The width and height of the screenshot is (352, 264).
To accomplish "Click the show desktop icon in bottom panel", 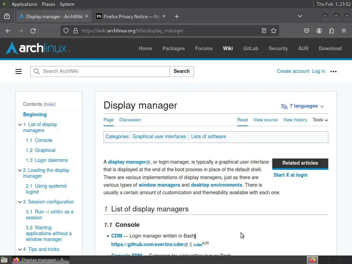I will [4, 260].
